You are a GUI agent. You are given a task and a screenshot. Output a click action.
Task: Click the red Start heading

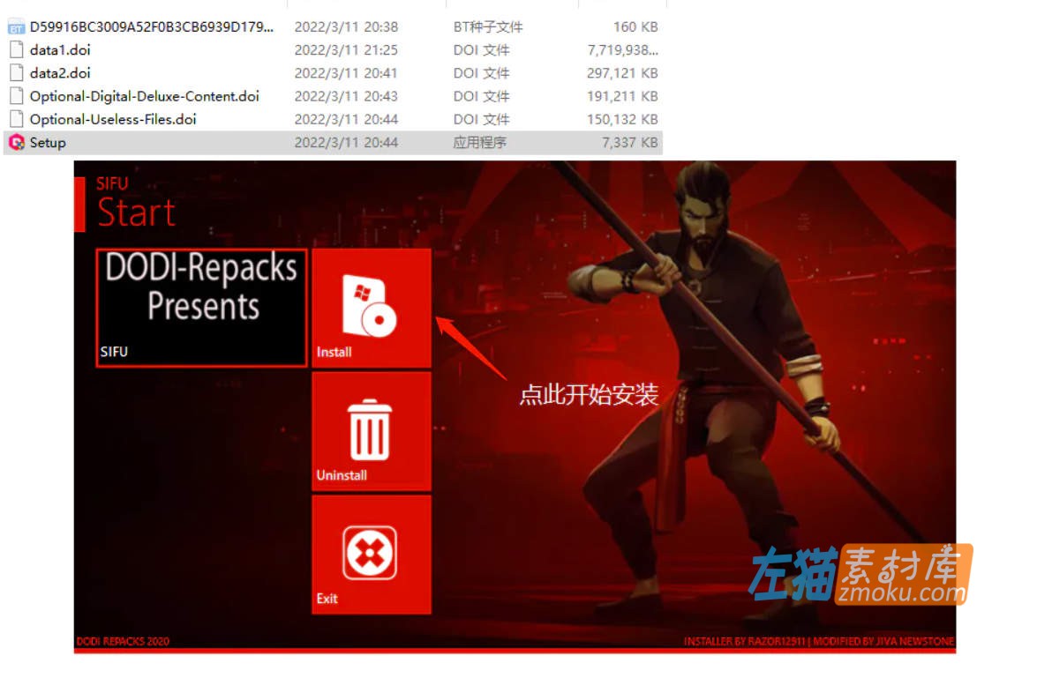[136, 212]
